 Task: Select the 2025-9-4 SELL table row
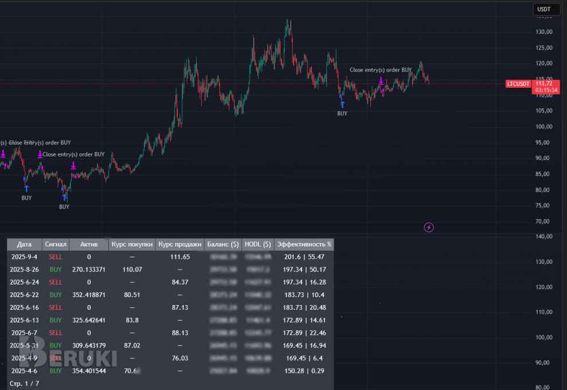point(170,257)
